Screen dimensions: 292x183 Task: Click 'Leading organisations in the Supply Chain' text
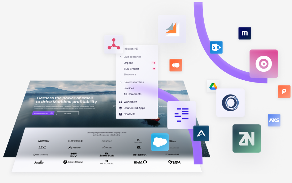107,133
